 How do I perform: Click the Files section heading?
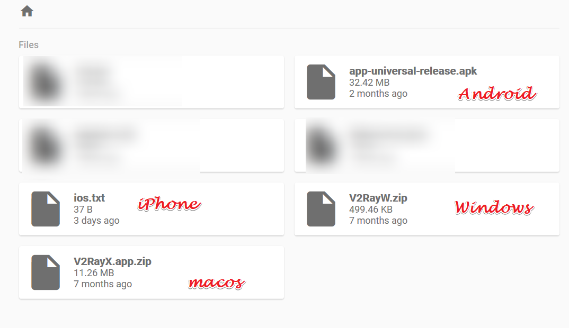29,45
